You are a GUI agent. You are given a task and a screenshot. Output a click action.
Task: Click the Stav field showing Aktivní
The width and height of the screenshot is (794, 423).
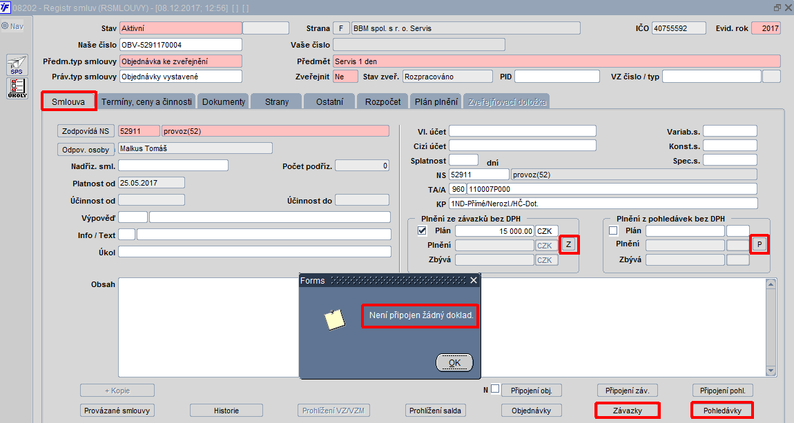point(180,28)
